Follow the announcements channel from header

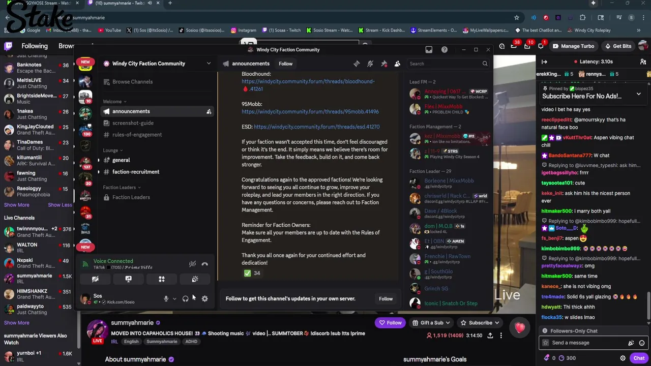point(285,64)
